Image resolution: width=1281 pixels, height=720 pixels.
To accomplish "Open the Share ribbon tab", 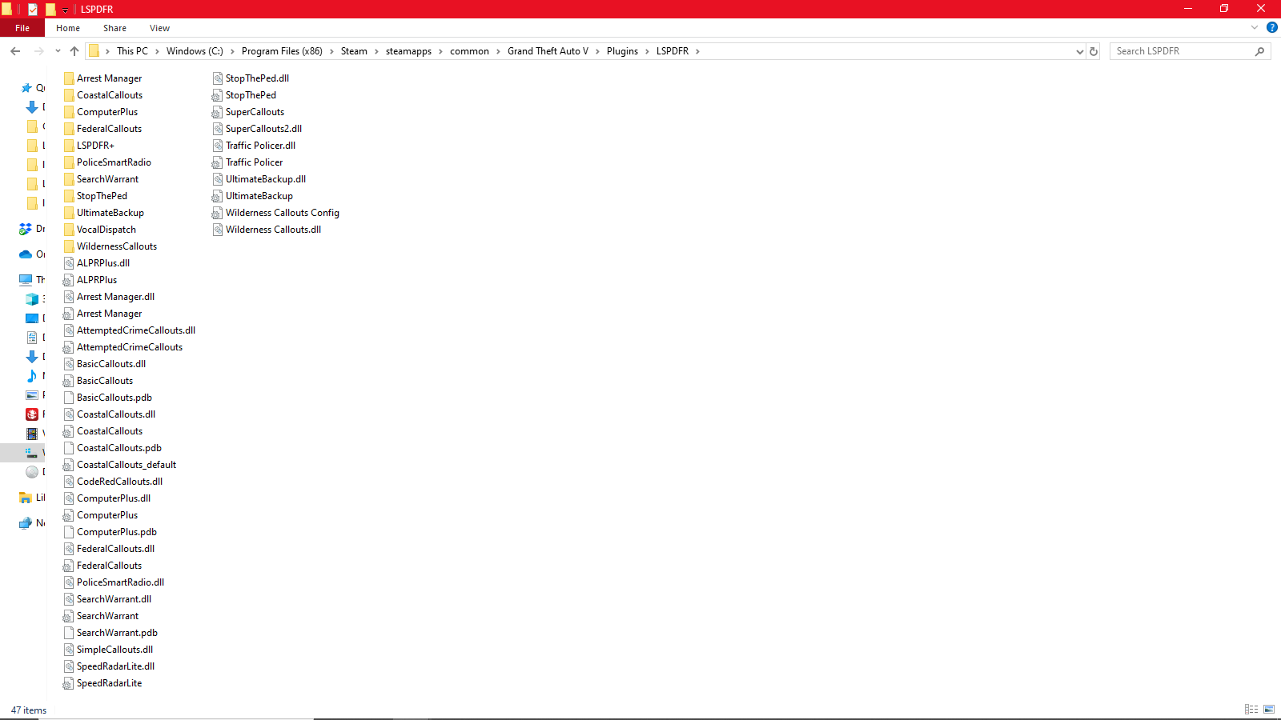I will point(114,28).
